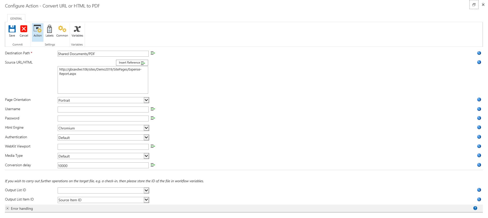Image resolution: width=488 pixels, height=218 pixels.
Task: Click the Insert Reference button
Action: [x=132, y=63]
